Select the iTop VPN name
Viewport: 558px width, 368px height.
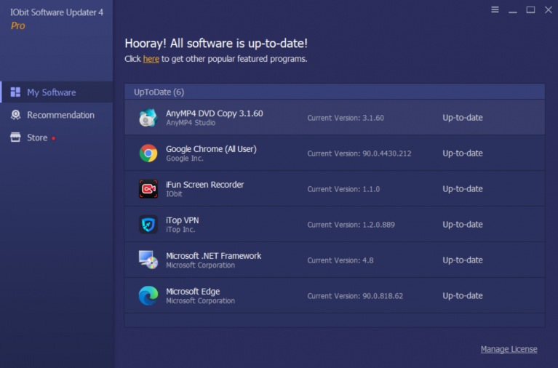182,220
